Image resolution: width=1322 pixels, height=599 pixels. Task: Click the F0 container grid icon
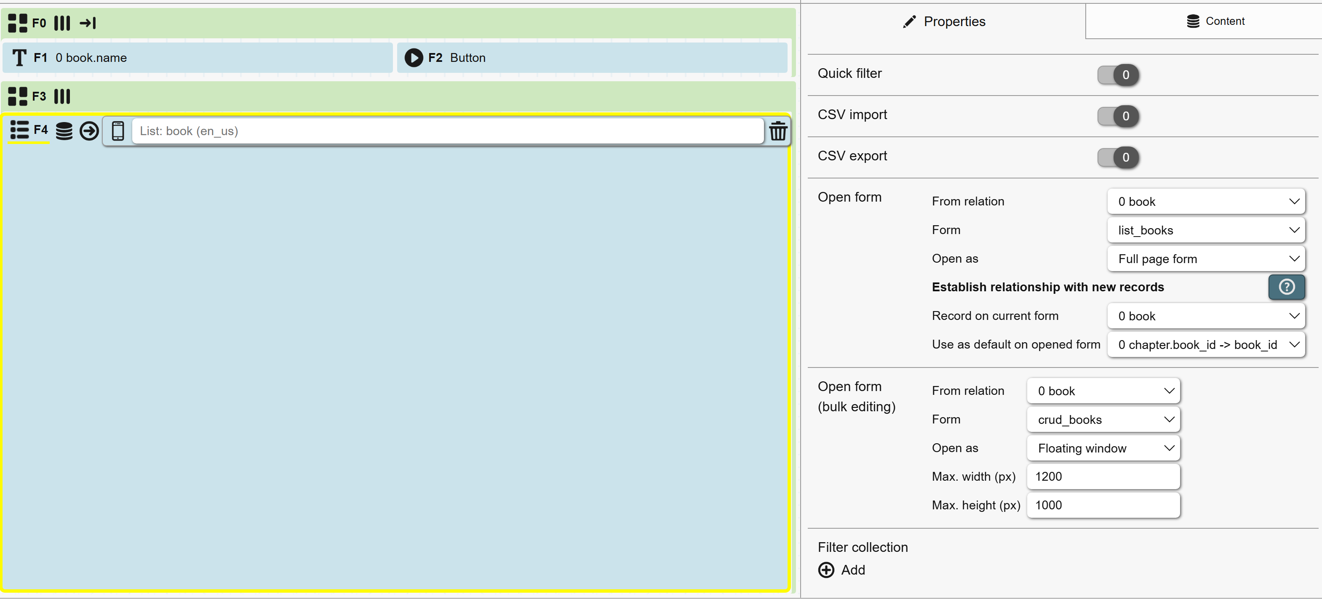[x=17, y=23]
